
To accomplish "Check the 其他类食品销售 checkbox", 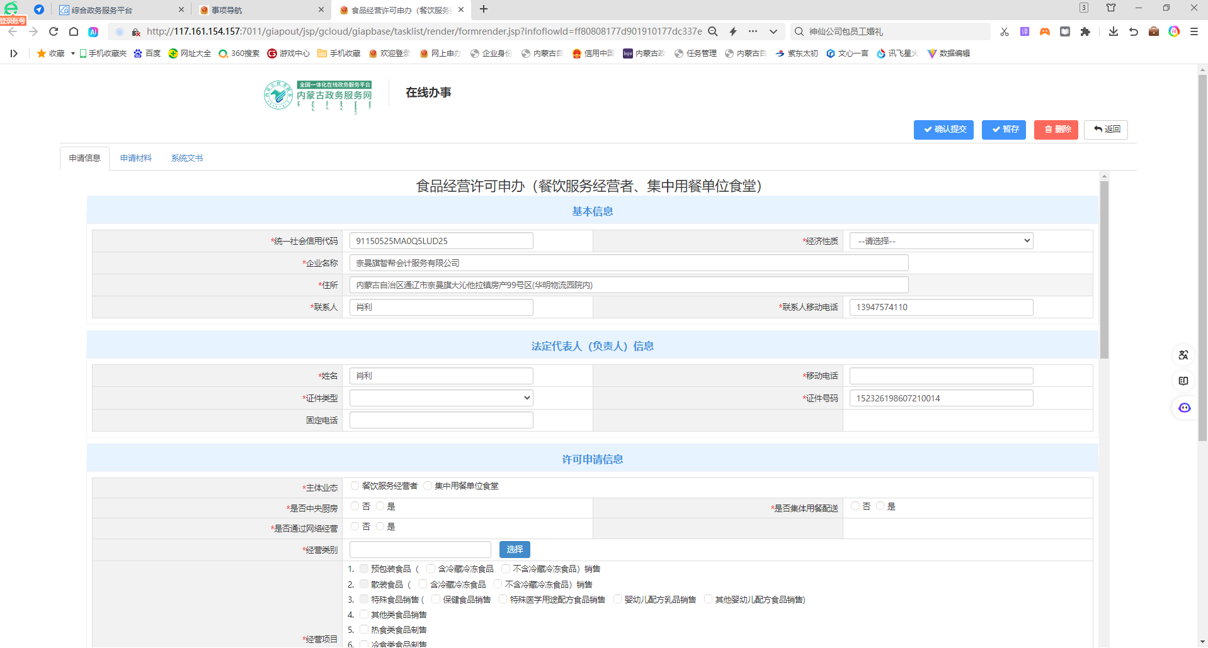I will 364,615.
